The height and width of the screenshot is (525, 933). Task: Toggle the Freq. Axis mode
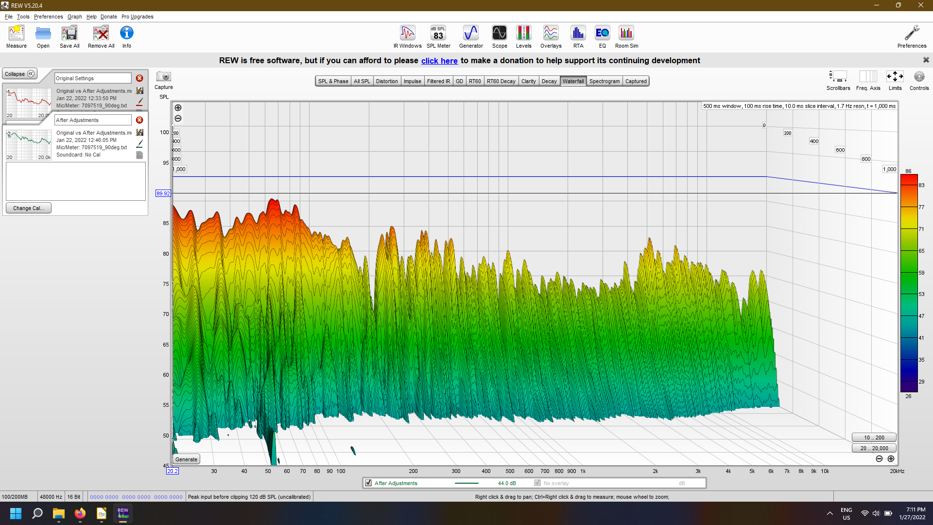pos(868,81)
